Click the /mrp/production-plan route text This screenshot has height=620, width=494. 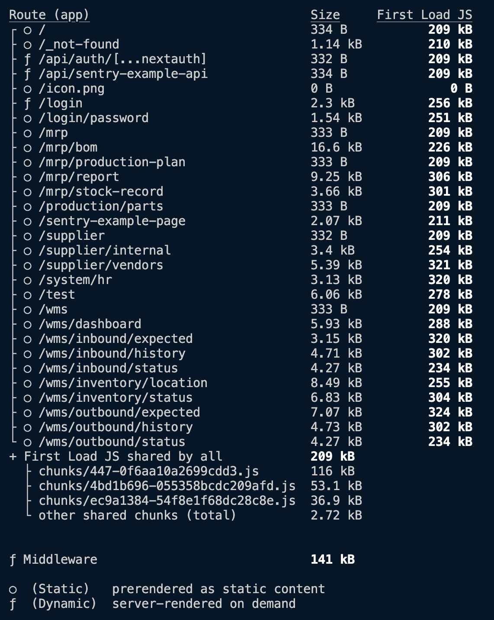112,162
